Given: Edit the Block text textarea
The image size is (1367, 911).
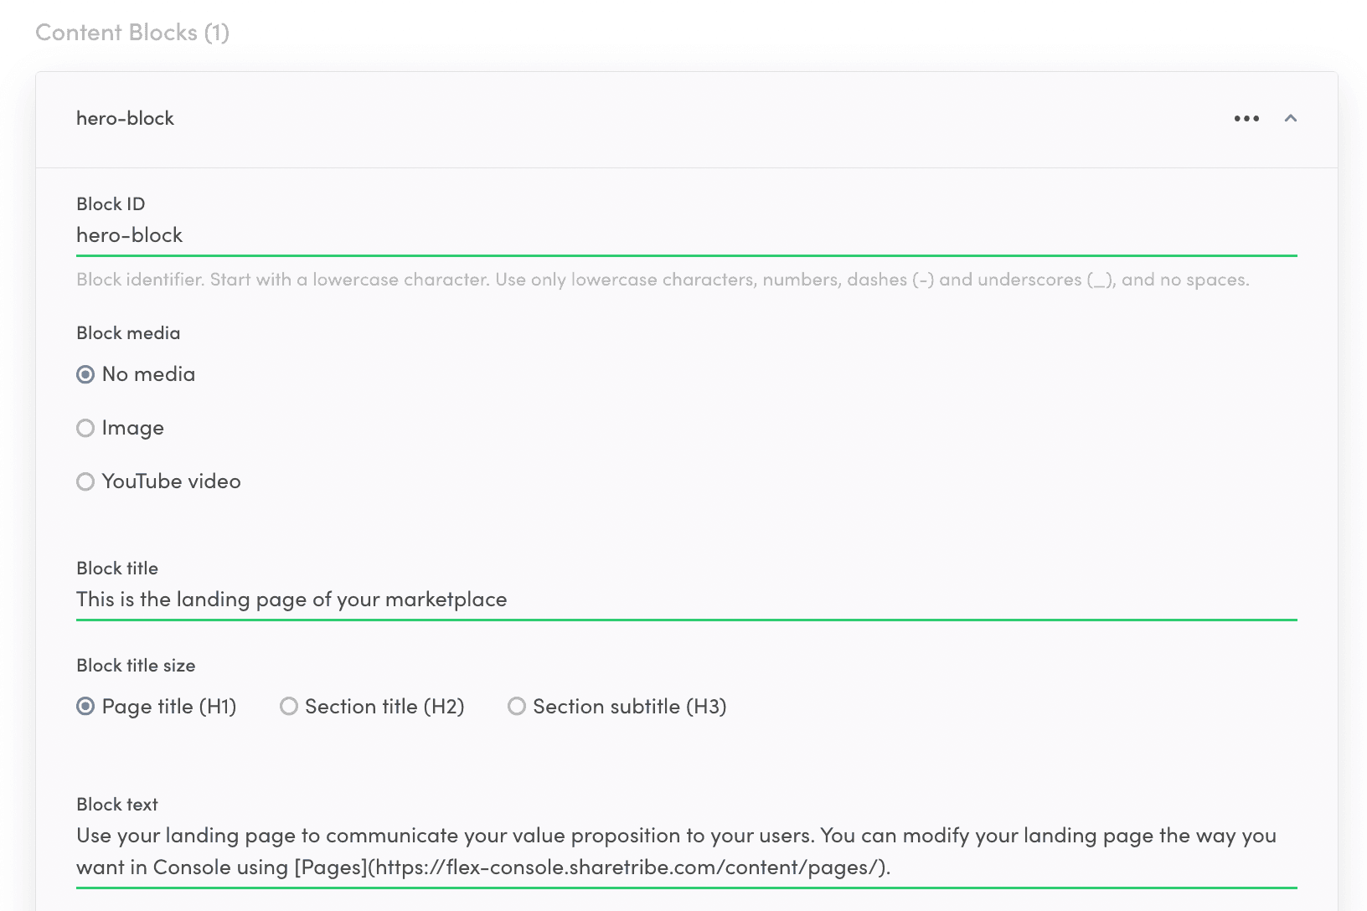Looking at the screenshot, I should tap(685, 851).
